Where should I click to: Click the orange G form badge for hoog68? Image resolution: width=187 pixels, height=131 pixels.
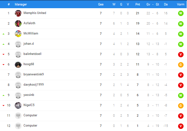pos(181,65)
